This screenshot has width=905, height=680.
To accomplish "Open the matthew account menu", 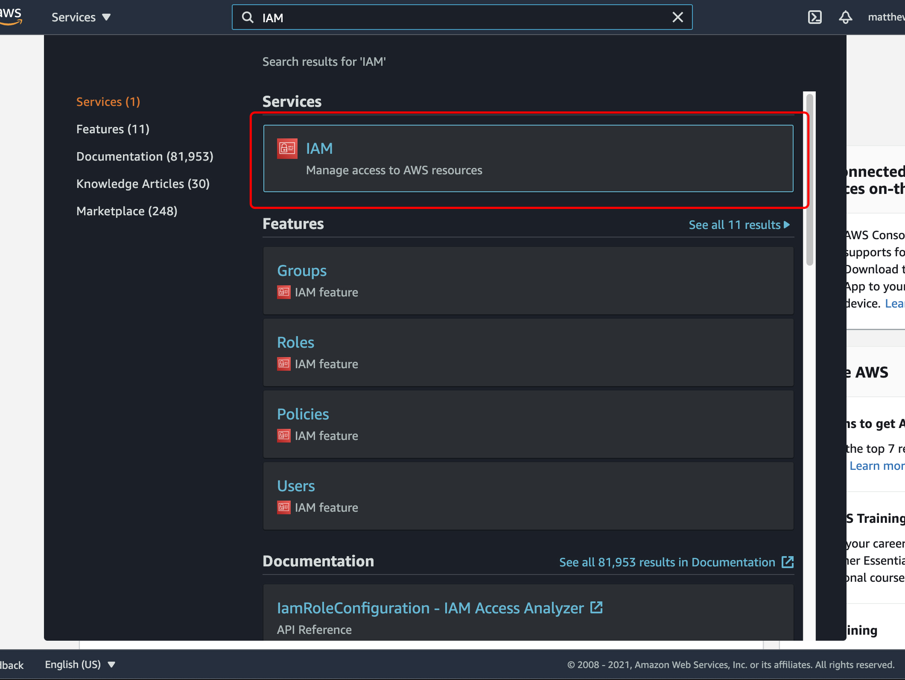I will pyautogui.click(x=886, y=17).
